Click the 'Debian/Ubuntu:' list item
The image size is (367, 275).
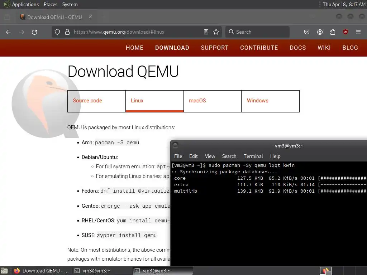tap(100, 157)
